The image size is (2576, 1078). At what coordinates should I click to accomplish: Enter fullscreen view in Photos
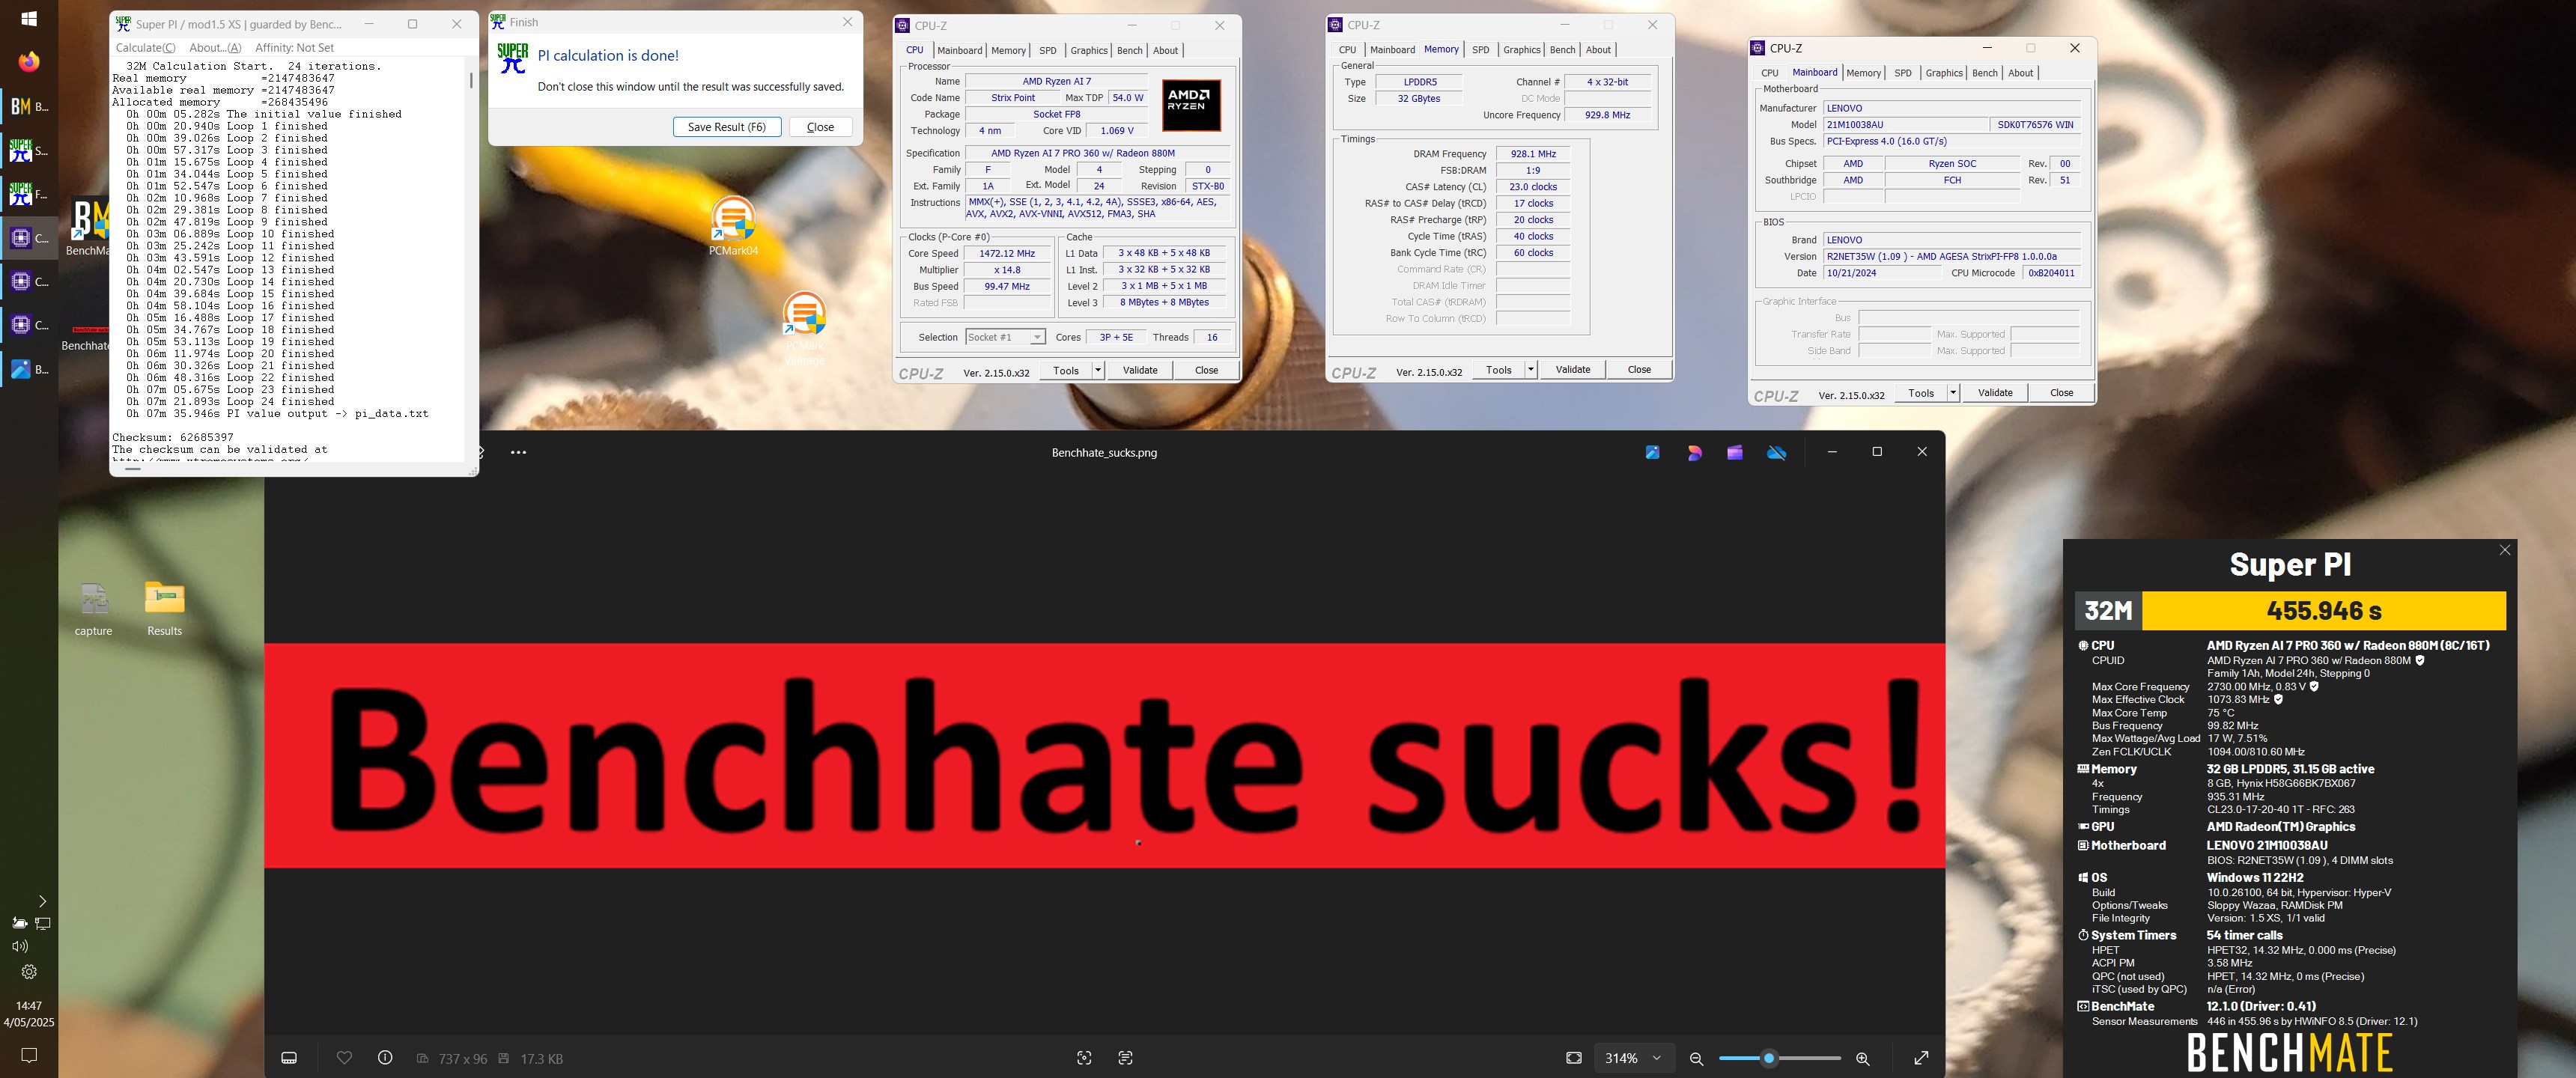pos(1920,1058)
